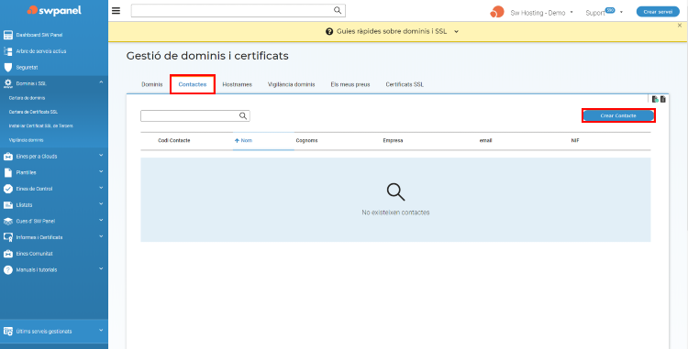Click the Eines de Control checkmark icon
Screen dimensions: 688x349
pos(8,189)
